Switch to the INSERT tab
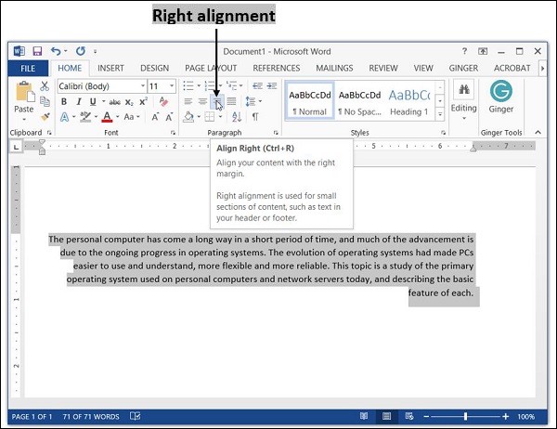 click(x=110, y=68)
